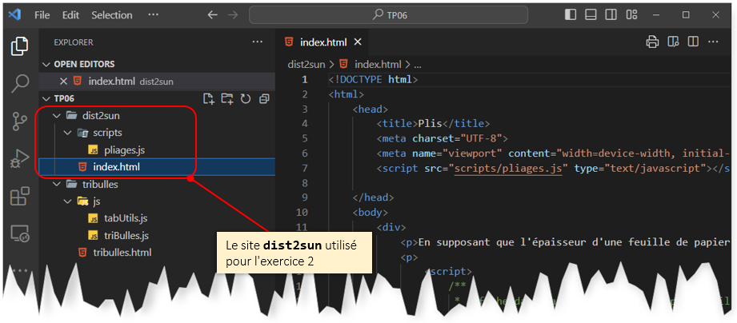737x323 pixels.
Task: Click the </head> tag on line 9
Action: tap(373, 197)
